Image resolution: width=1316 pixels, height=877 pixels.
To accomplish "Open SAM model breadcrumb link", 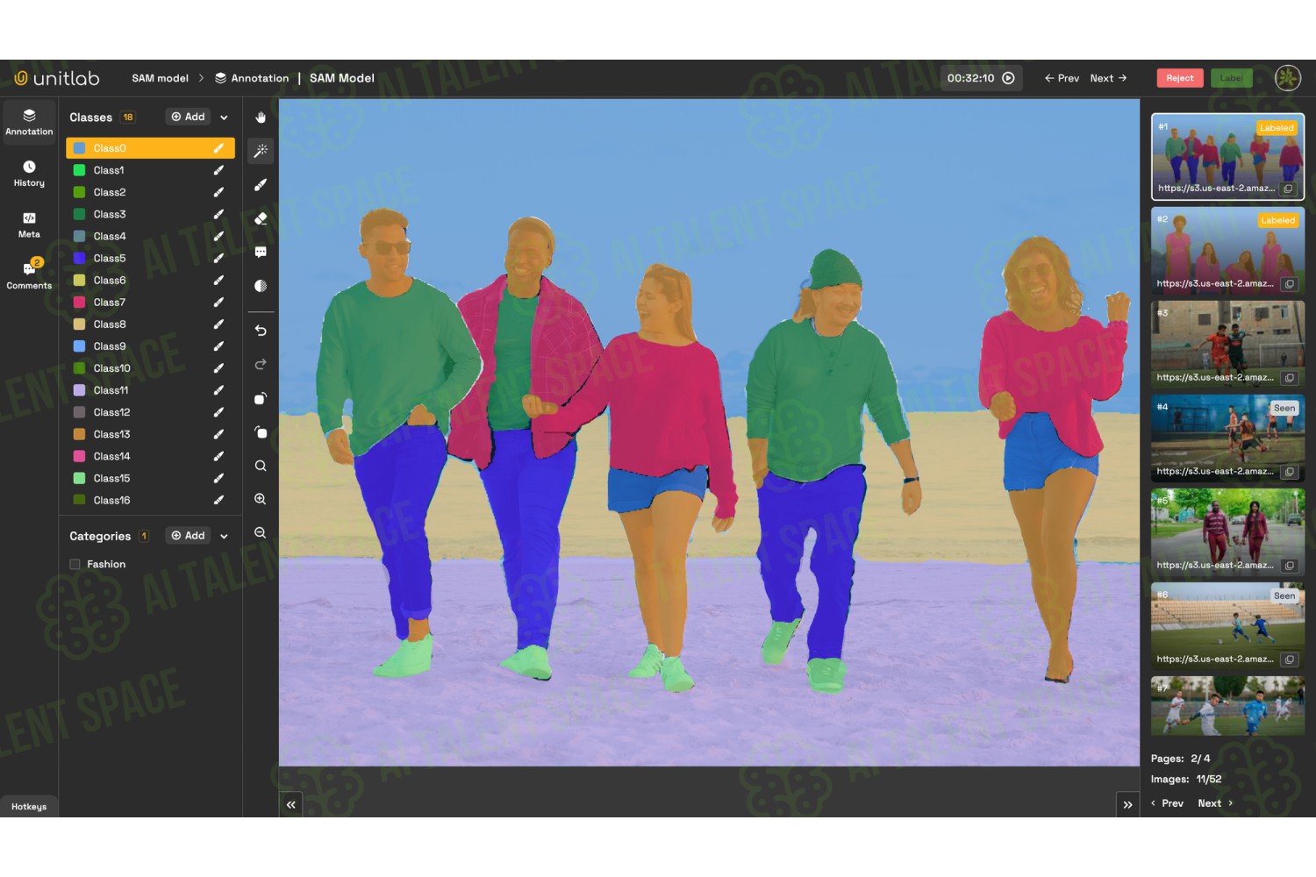I will click(x=160, y=78).
